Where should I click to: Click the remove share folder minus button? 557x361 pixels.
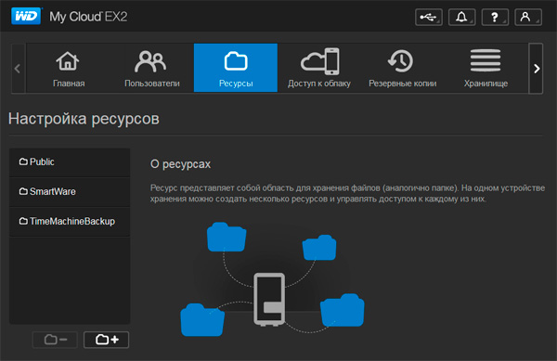[x=55, y=340]
